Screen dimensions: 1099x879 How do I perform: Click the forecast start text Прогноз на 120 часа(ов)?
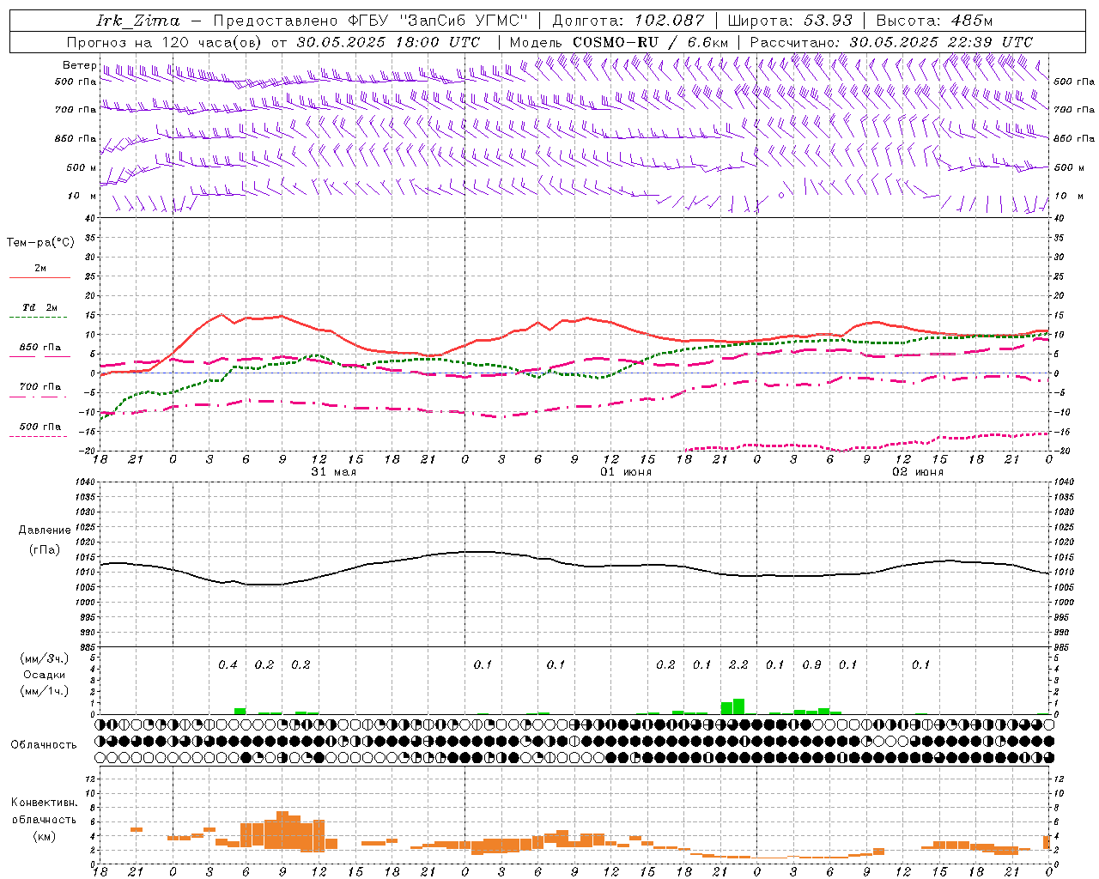point(164,42)
